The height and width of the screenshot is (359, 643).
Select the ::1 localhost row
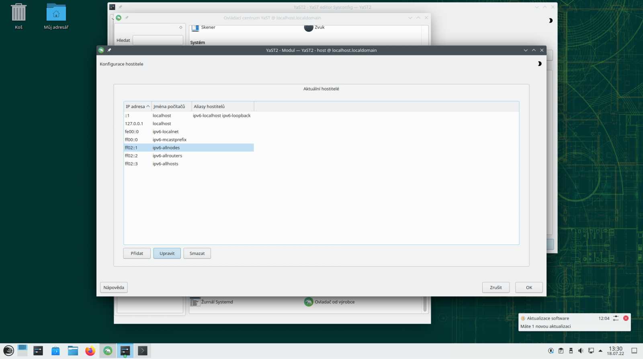(x=189, y=116)
